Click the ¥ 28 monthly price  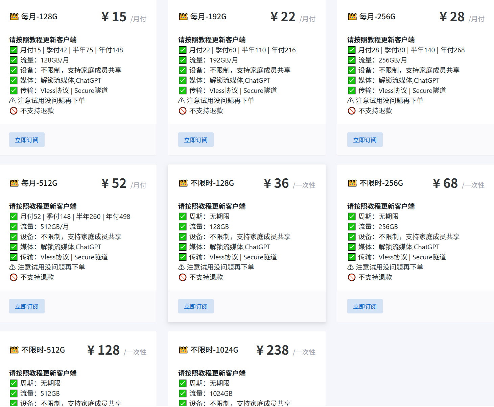tap(452, 17)
